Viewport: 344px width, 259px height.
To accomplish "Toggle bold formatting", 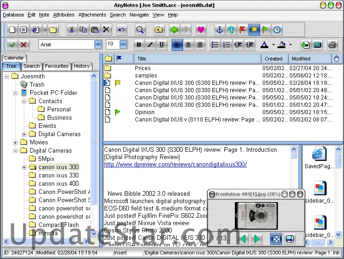I will point(139,45).
